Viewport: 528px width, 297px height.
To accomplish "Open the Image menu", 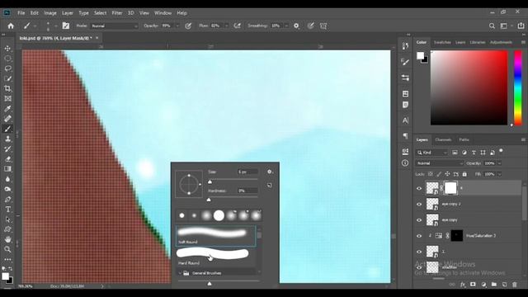I will pyautogui.click(x=50, y=13).
